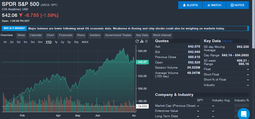255x119 pixels.
Task: Click the WATCH button
Action: tap(214, 5)
